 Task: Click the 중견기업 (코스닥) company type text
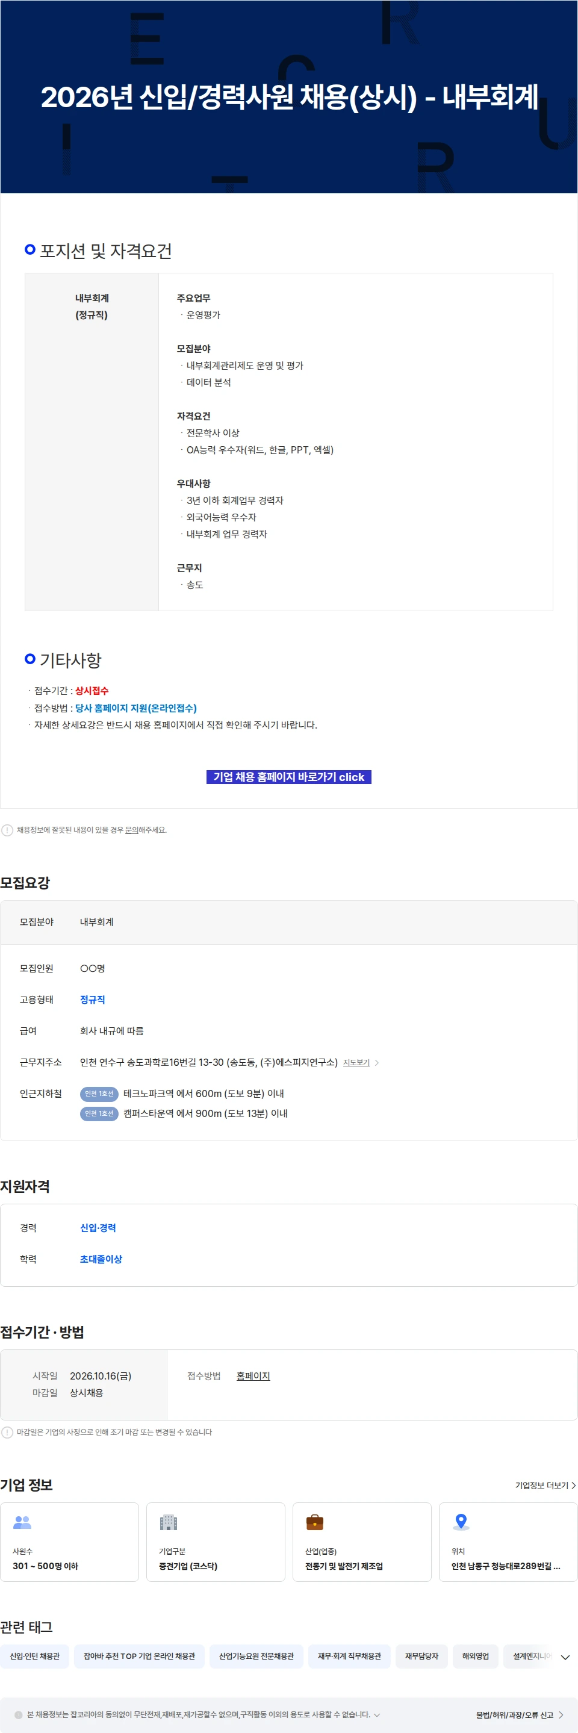tap(188, 1566)
